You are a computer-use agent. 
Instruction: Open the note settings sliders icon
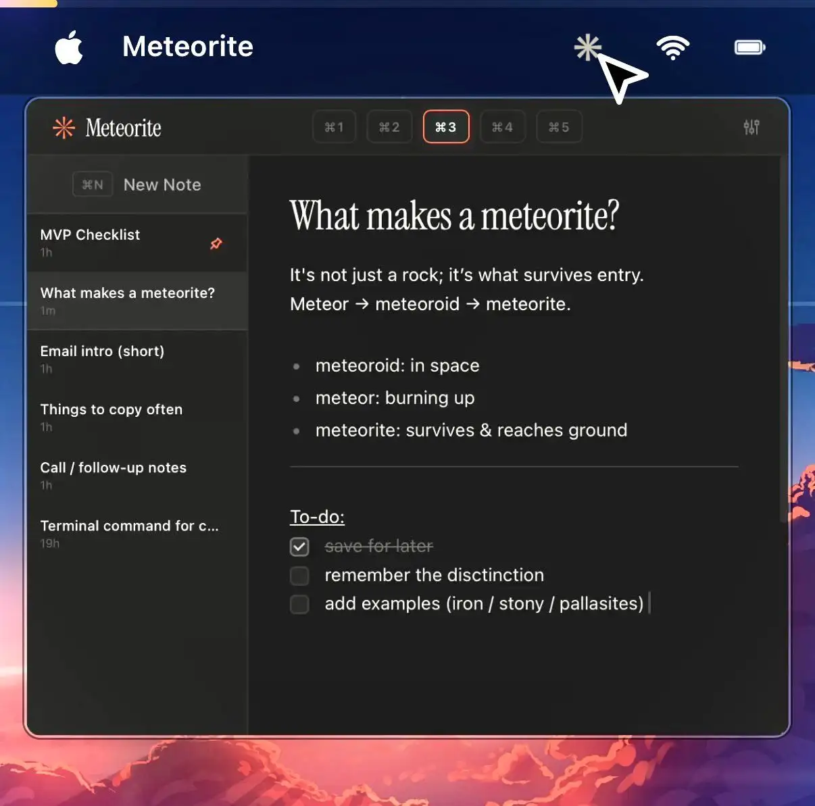pyautogui.click(x=751, y=126)
